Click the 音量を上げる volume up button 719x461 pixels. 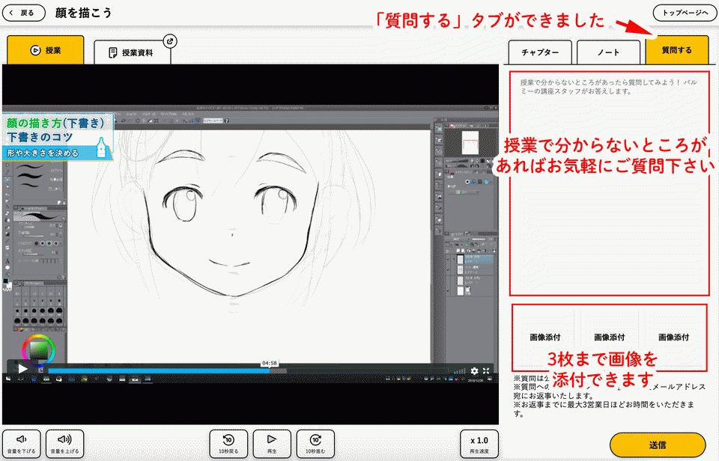[x=64, y=444]
